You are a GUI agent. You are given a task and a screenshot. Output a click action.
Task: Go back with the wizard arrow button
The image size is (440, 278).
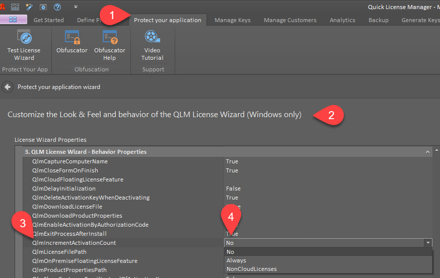(x=8, y=87)
